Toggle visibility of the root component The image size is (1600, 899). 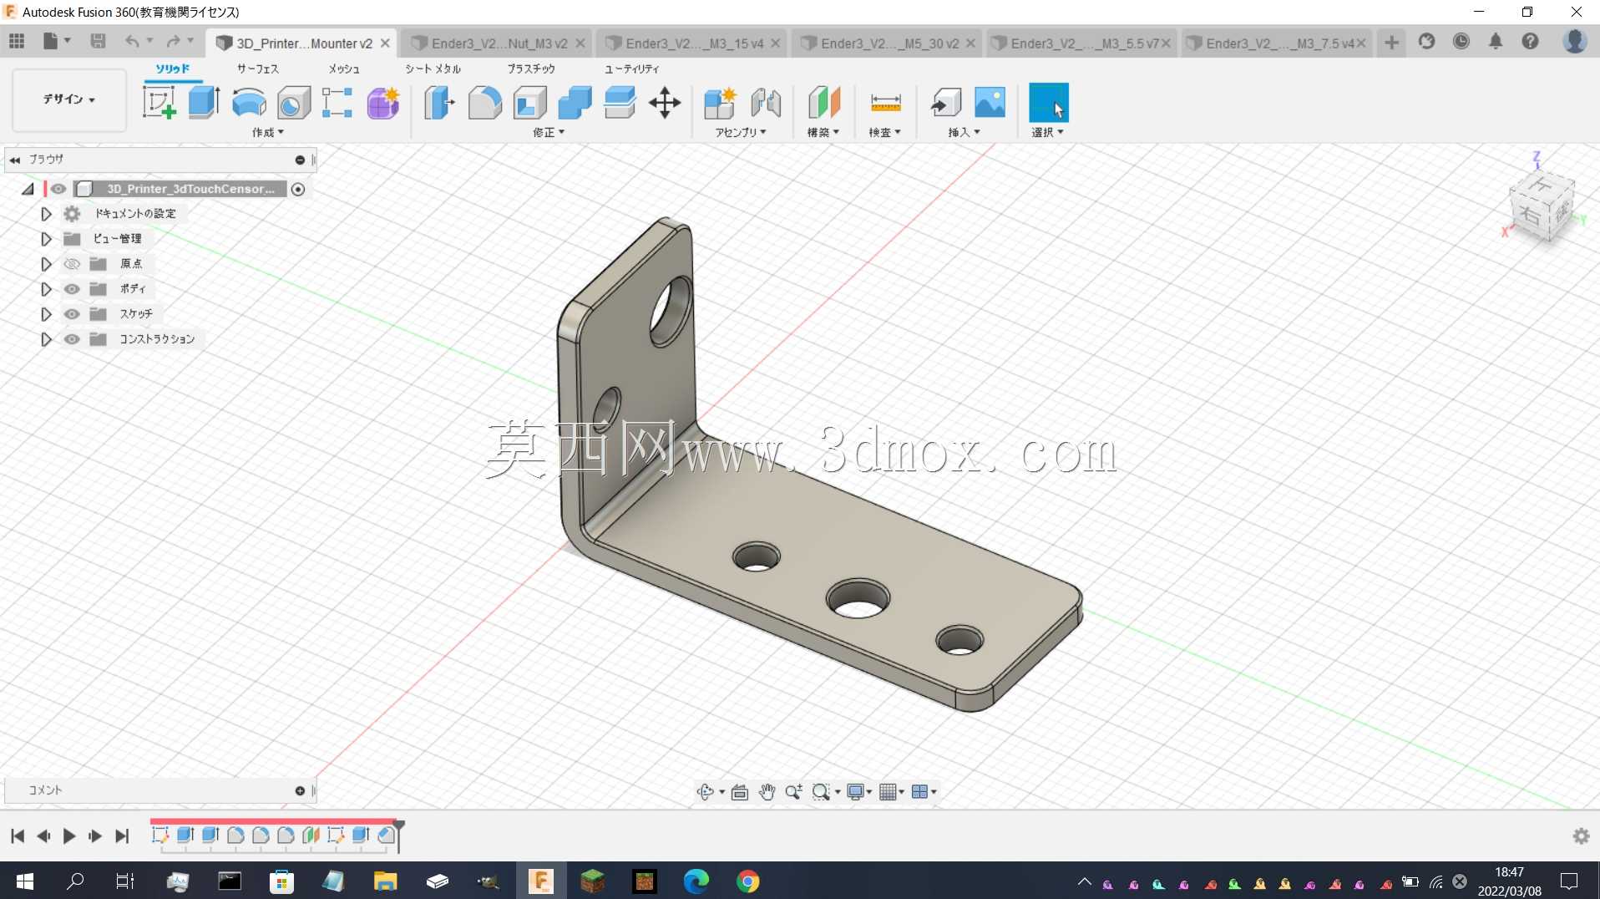[x=58, y=189]
